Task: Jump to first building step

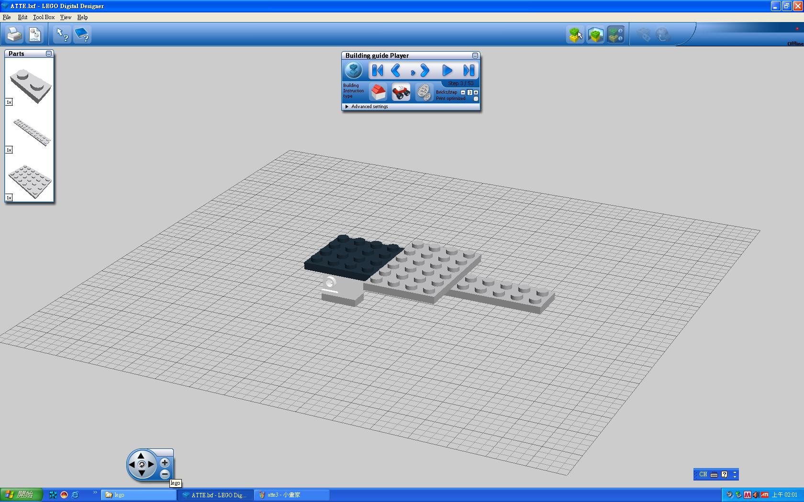Action: tap(377, 71)
